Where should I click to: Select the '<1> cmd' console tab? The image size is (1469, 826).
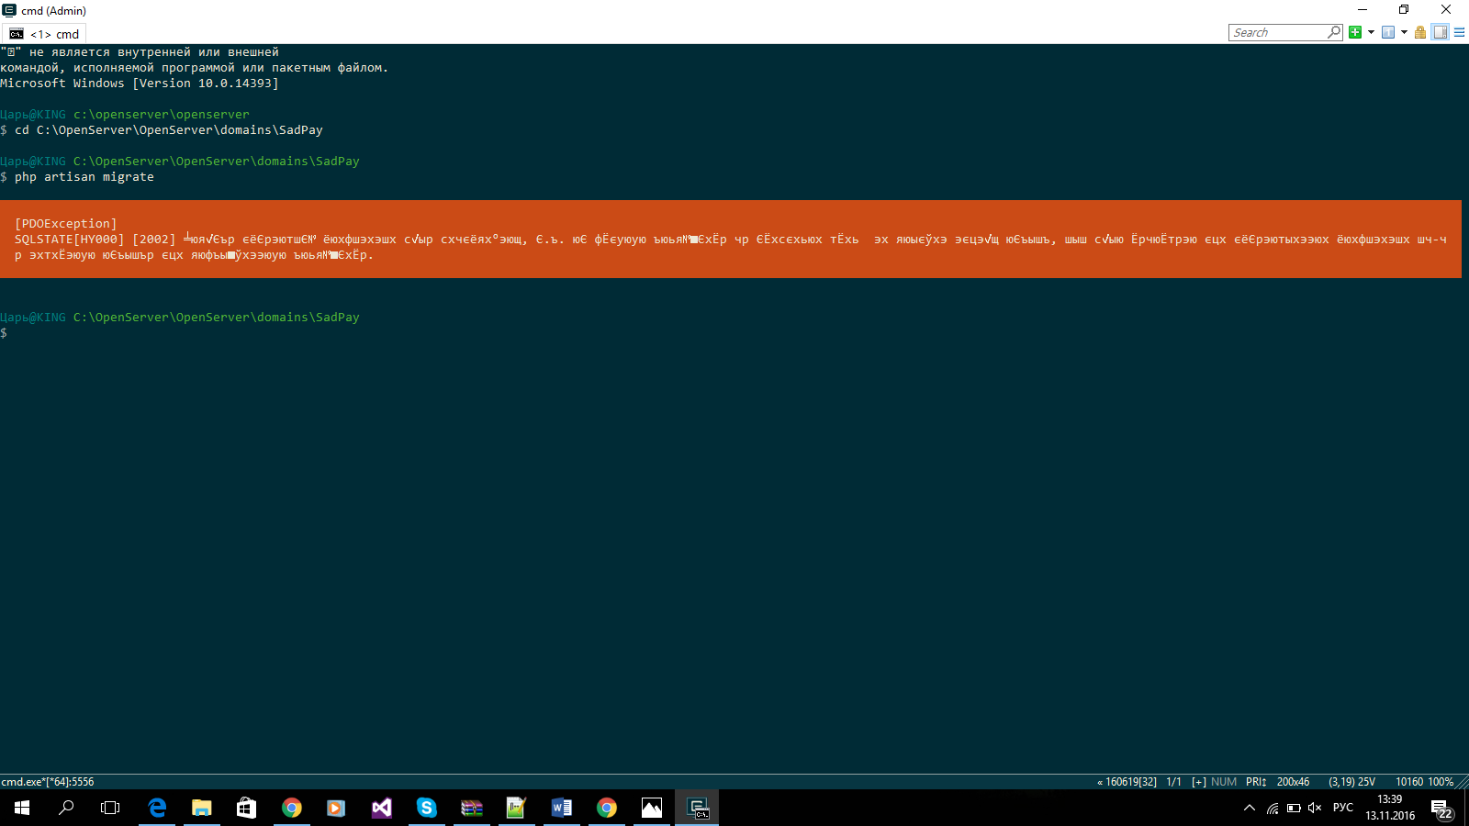[x=44, y=34]
